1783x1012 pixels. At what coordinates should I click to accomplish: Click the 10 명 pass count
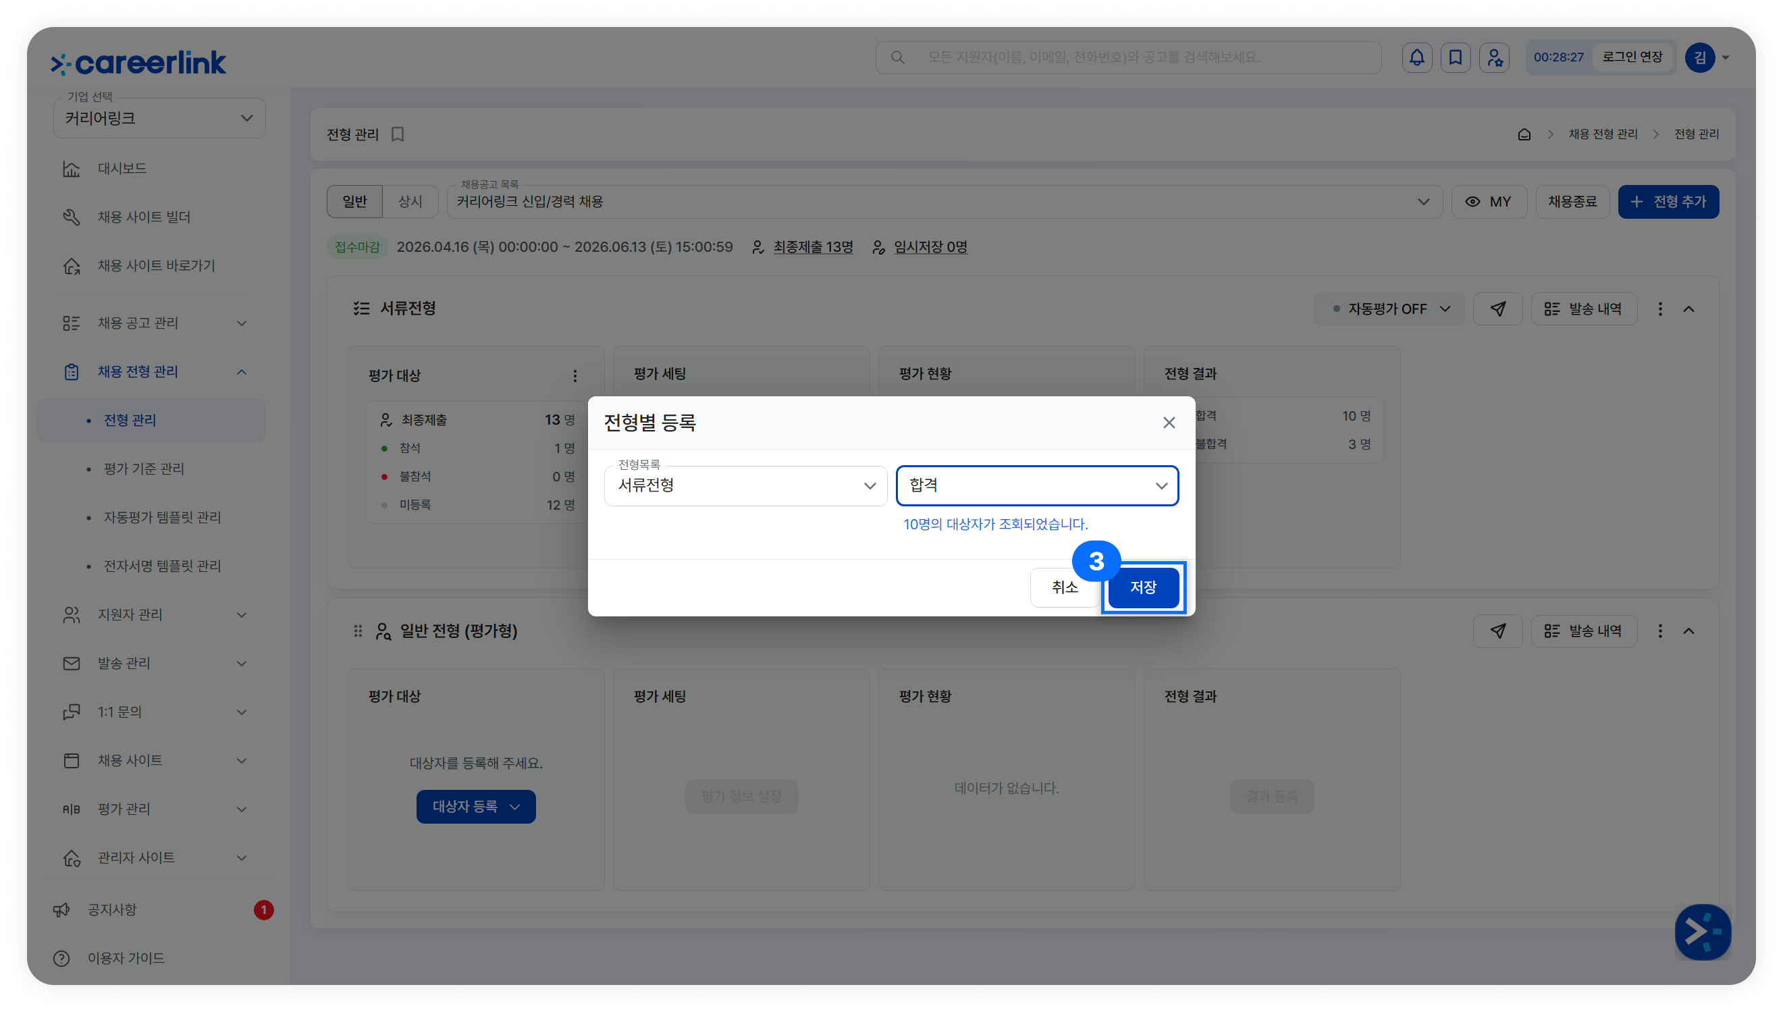[1356, 417]
